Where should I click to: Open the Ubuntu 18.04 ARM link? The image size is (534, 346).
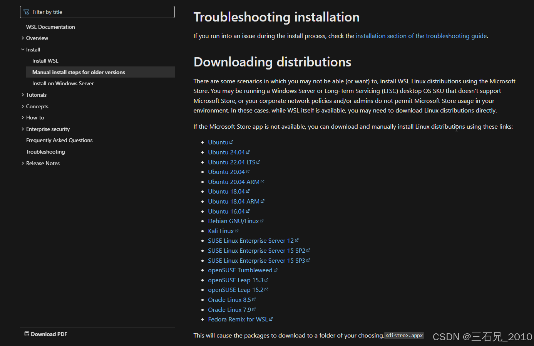tap(234, 201)
